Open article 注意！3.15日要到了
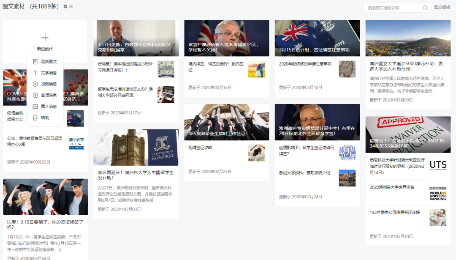 [x=45, y=224]
